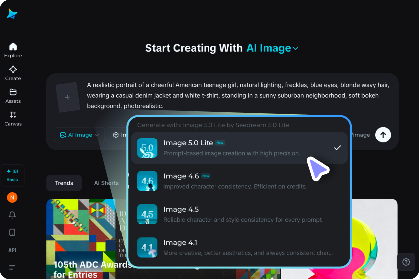
Task: Open the 105th ADC Awards card
Action: pos(87,239)
